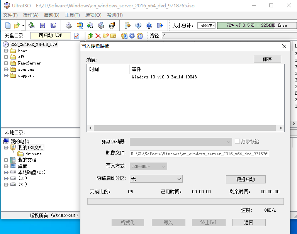Click the 写入 button
Screen dimensions: 297x234
[168, 222]
